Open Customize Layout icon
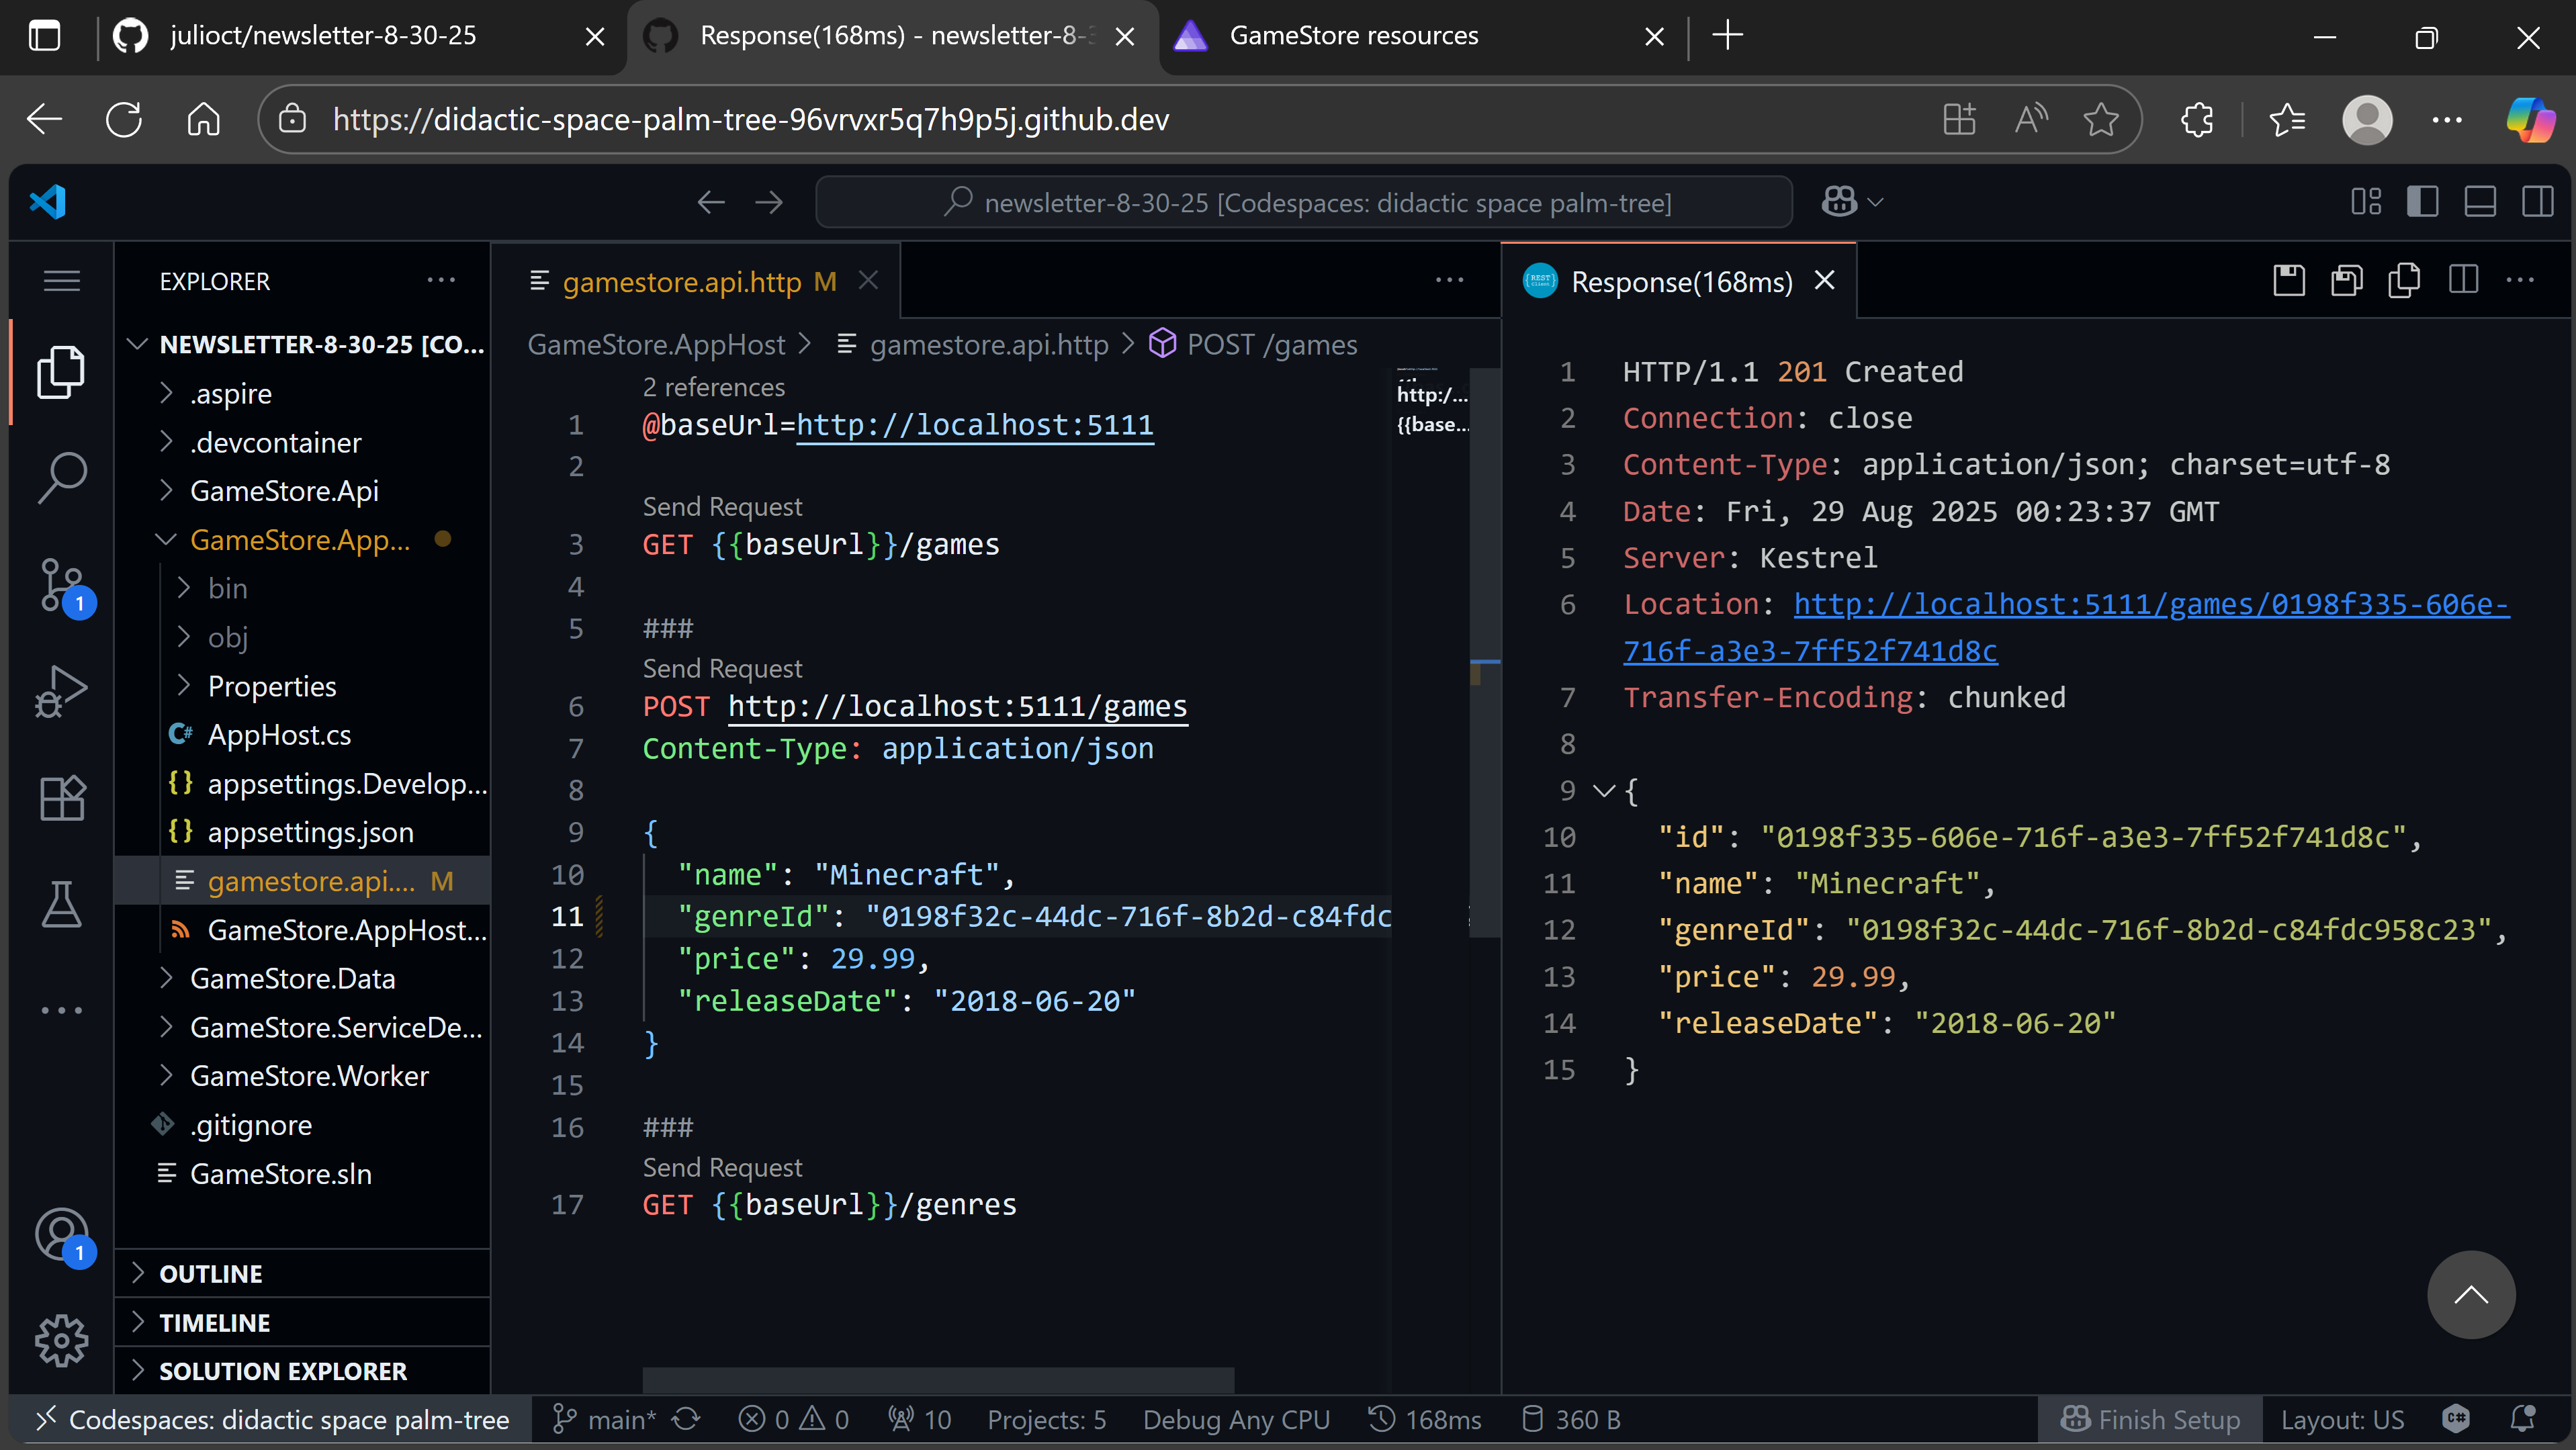 pyautogui.click(x=2365, y=202)
